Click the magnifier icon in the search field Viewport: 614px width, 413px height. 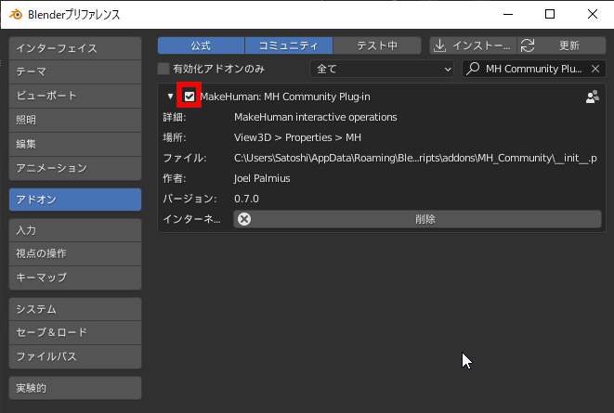(x=473, y=69)
